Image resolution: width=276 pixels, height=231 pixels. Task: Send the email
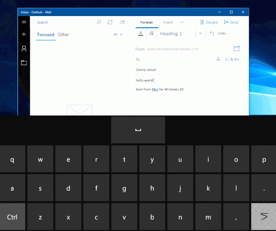click(x=231, y=22)
